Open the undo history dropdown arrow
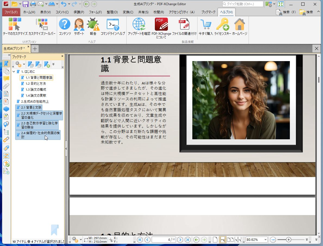The width and height of the screenshot is (323, 246). coord(69,4)
